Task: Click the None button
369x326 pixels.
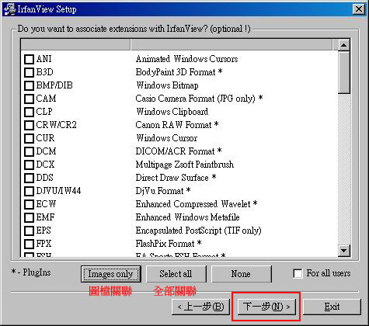Action: tap(242, 274)
